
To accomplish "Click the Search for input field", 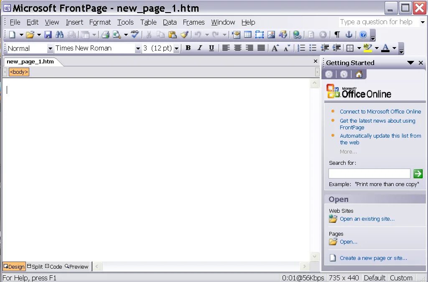I will (369, 174).
